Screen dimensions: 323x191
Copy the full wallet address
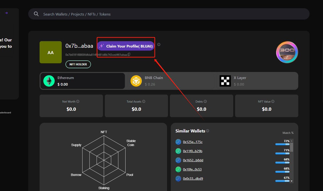pos(129,55)
